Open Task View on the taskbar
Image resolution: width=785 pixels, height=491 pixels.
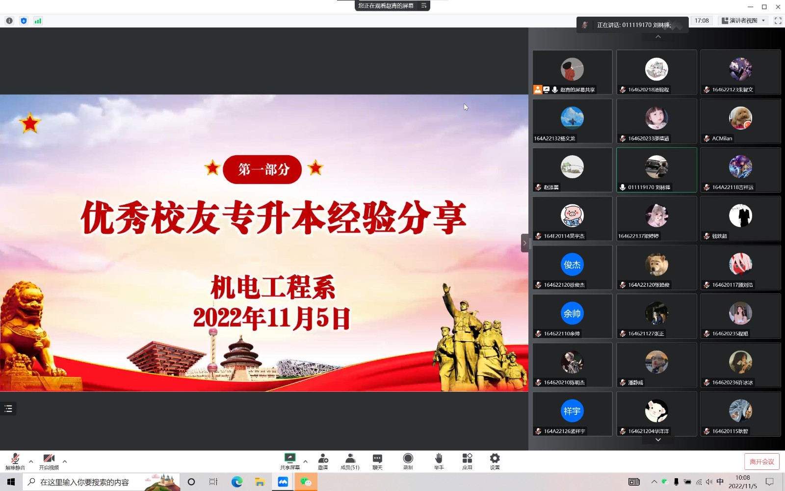tap(213, 482)
